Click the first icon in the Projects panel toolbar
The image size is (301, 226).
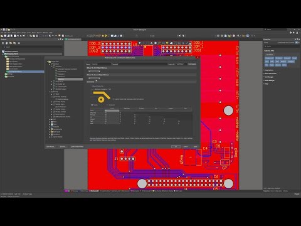coord(3,43)
